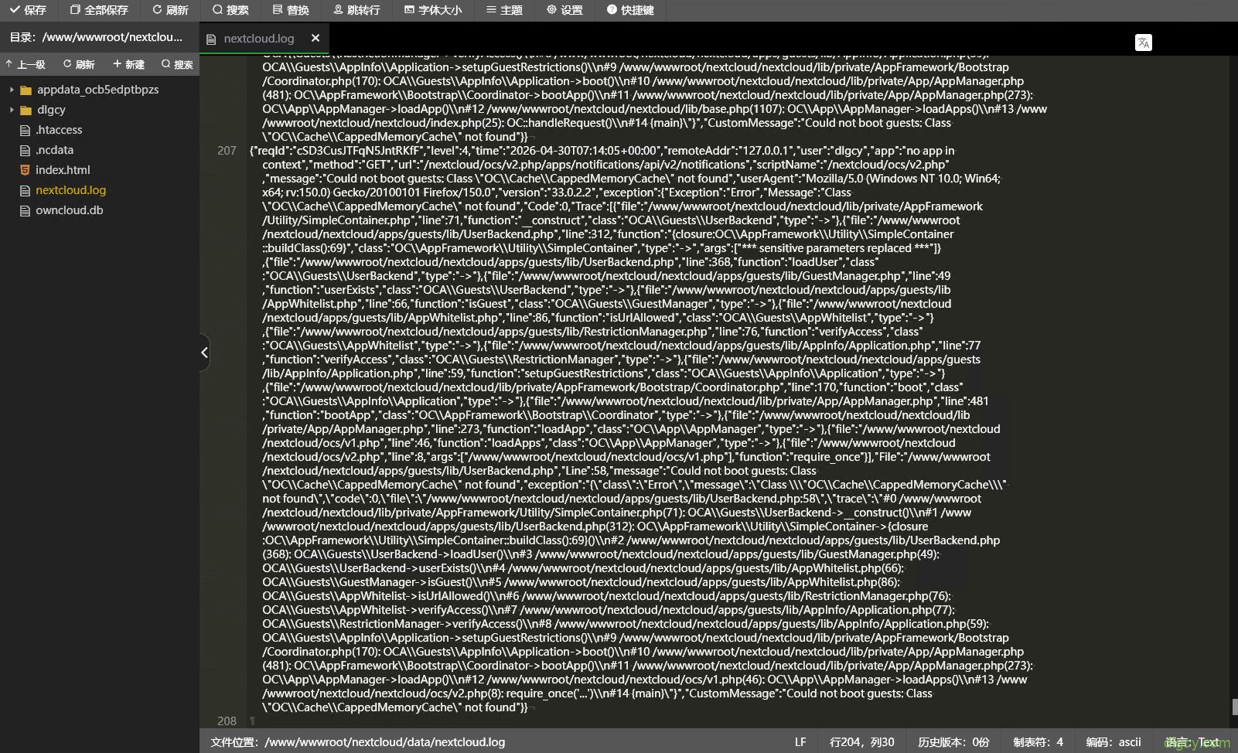Click line number 208 in gutter
Image resolution: width=1238 pixels, height=753 pixels.
(x=227, y=721)
